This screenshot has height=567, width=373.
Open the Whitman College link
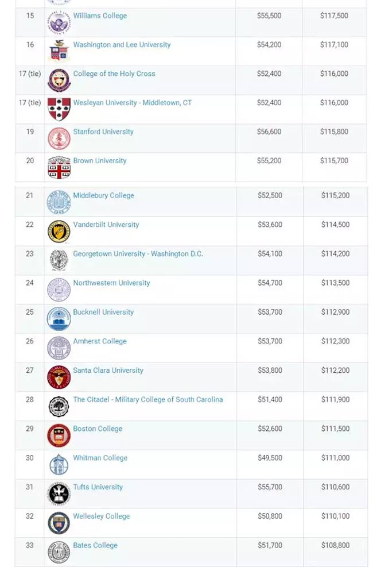click(100, 458)
